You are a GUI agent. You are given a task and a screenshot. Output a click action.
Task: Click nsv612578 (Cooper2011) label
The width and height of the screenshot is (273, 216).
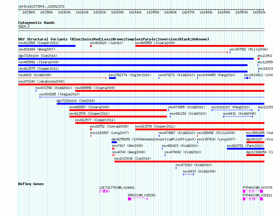point(155,126)
